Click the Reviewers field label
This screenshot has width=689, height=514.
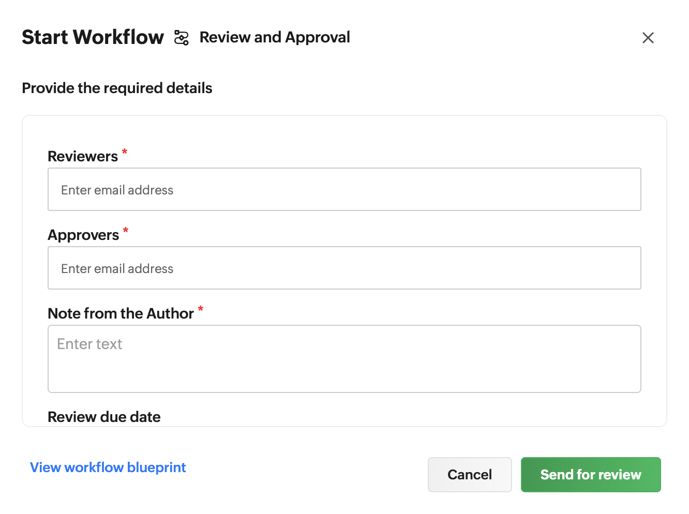click(x=83, y=156)
